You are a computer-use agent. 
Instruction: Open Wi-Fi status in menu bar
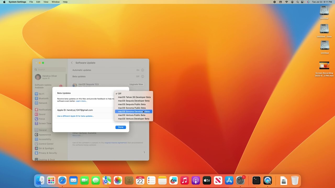click(x=287, y=2)
